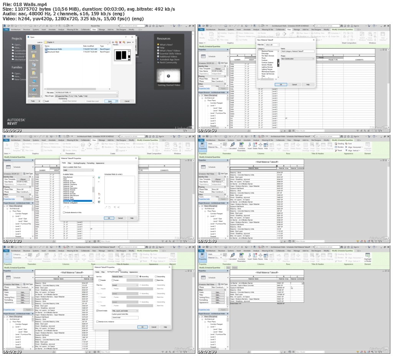Click Edit button for Sorting/Grouping in 00:02:30 frame
393x356 pixels.
[x=218, y=297]
